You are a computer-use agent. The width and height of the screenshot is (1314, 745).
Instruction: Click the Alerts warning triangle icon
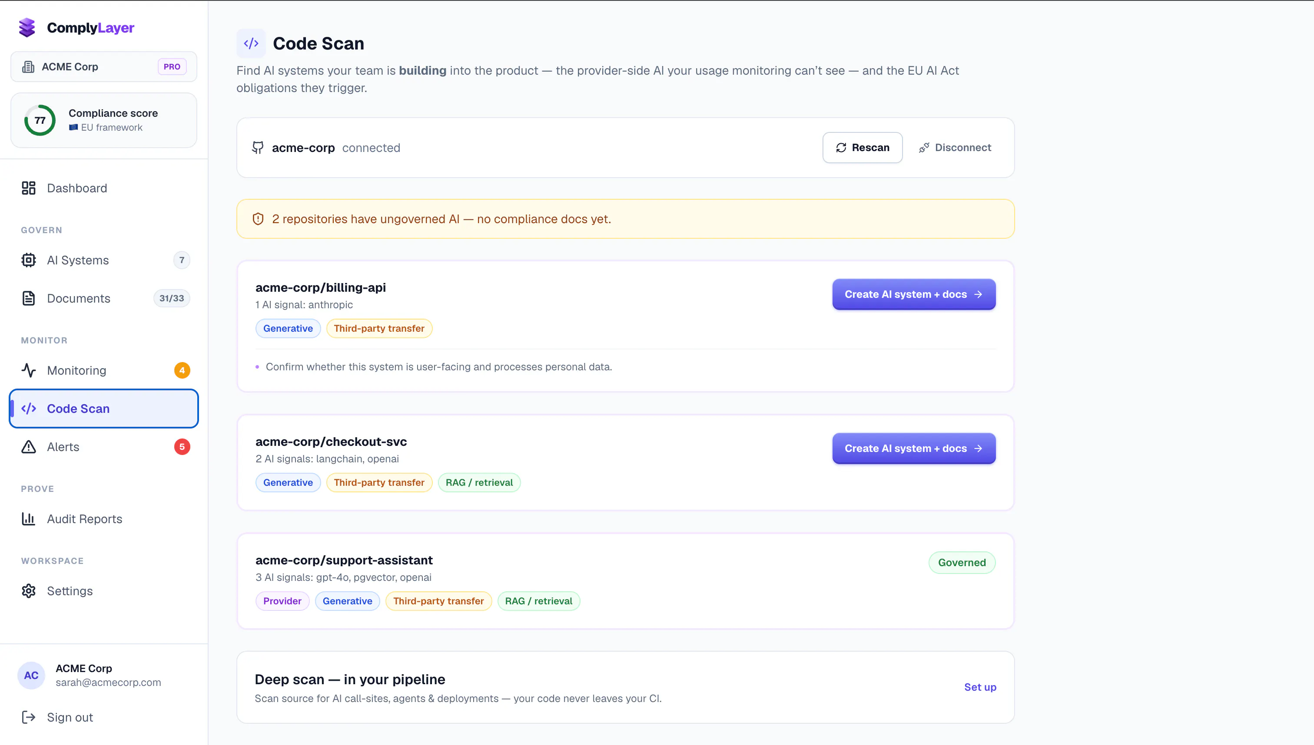tap(29, 447)
